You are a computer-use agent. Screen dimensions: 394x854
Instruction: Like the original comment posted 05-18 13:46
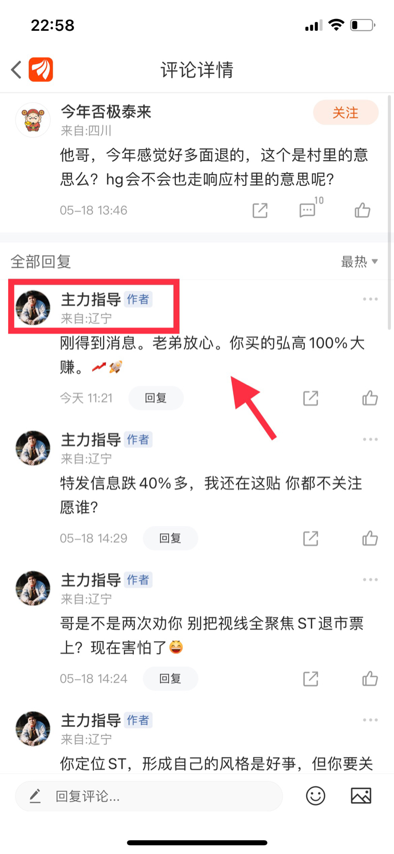point(362,210)
